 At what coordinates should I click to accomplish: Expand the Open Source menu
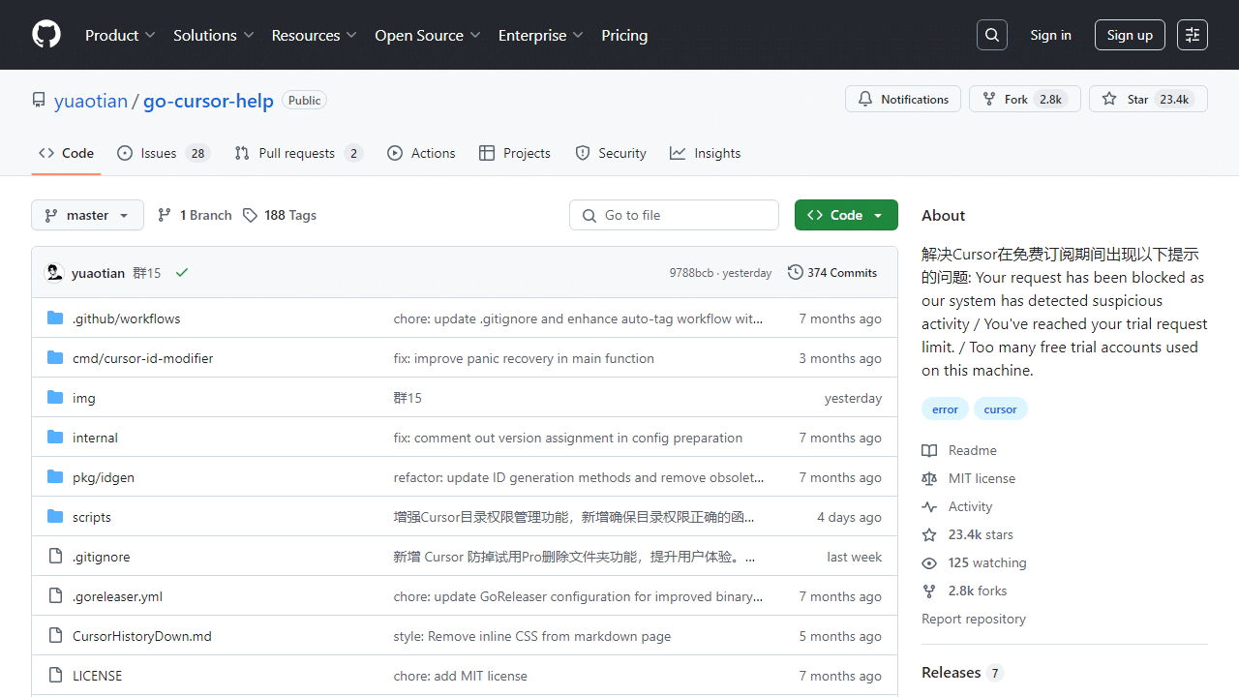point(428,35)
